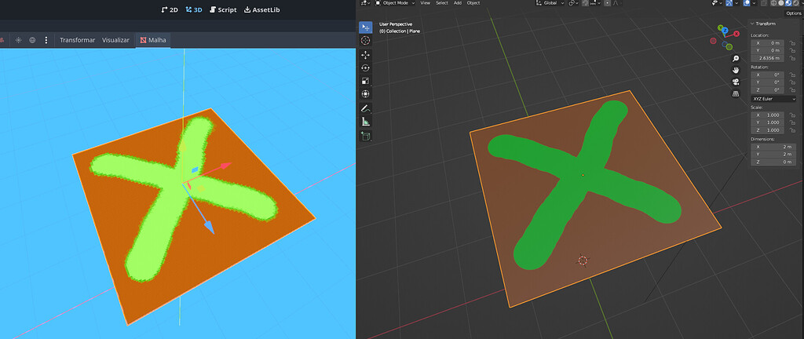Select the Blender Move tool

366,55
